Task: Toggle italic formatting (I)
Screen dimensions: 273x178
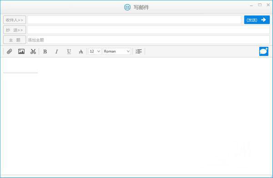Action: [57, 52]
